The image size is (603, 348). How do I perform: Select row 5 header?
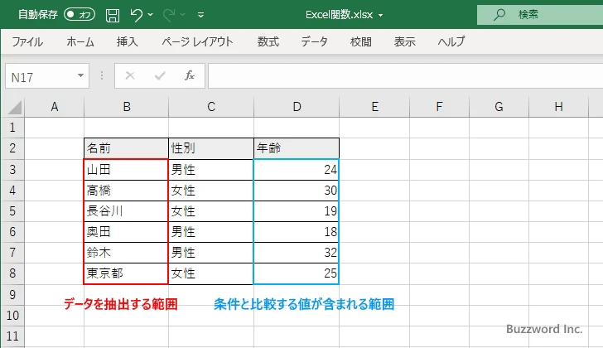pos(12,210)
